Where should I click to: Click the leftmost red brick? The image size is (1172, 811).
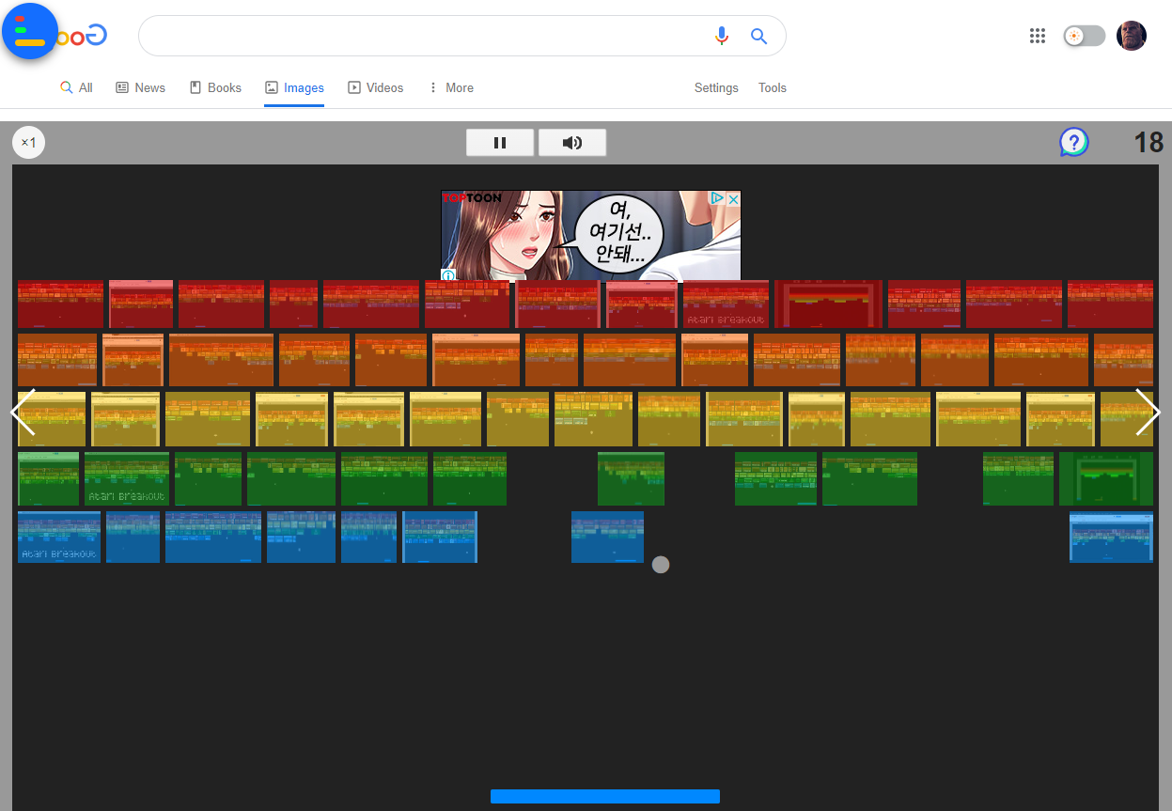tap(60, 304)
